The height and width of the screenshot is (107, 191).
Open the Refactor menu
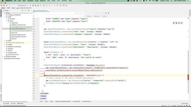(x=43, y=1)
